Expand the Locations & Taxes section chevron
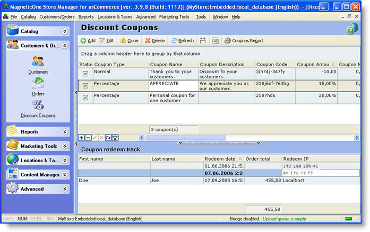Viewport: 370px width, 232px height. point(65,160)
